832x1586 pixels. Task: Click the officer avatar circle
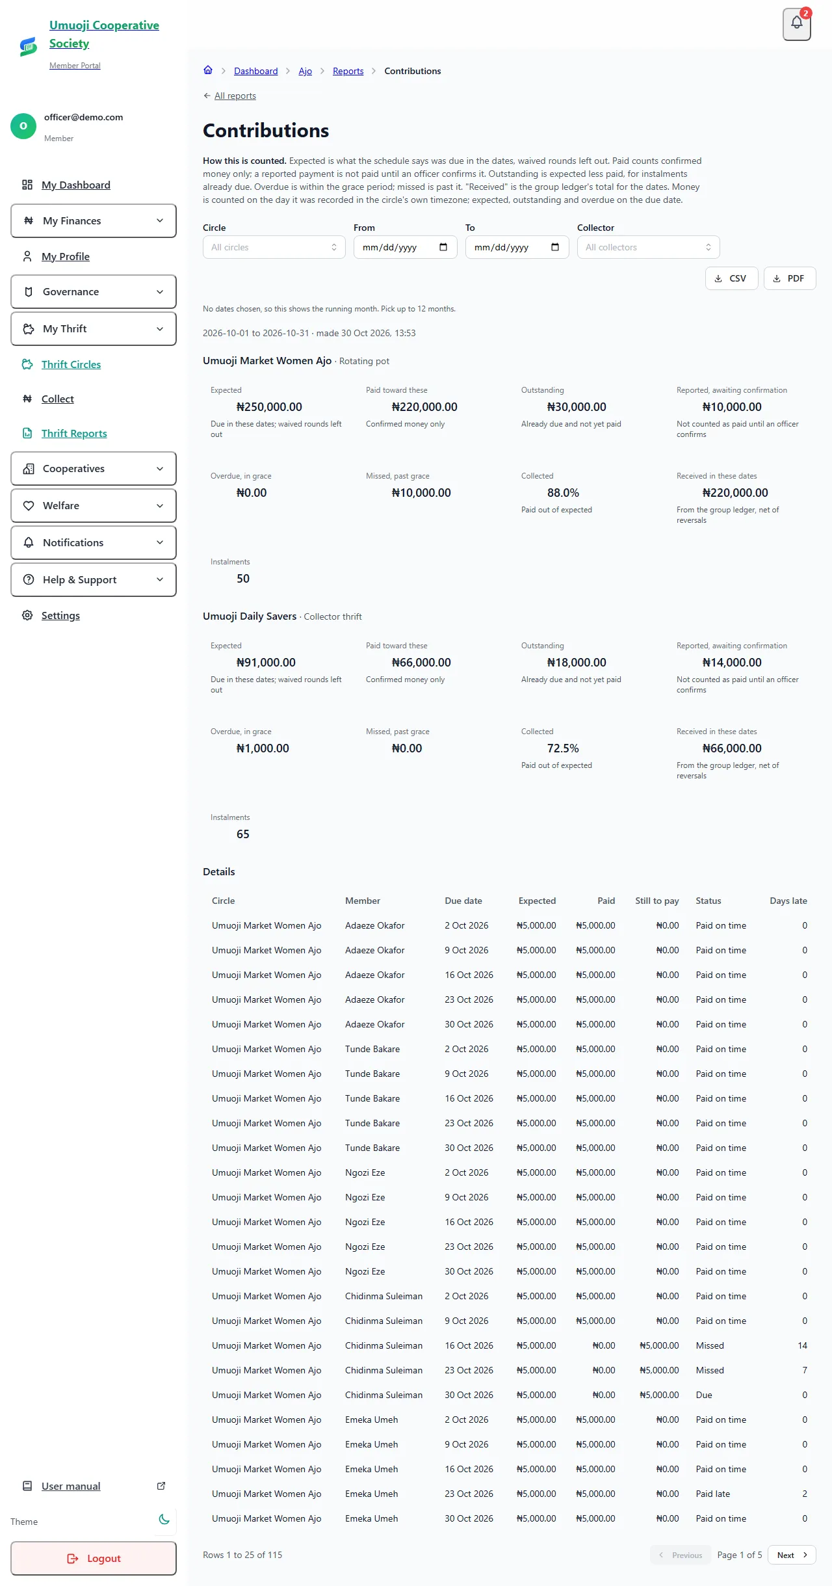click(23, 126)
